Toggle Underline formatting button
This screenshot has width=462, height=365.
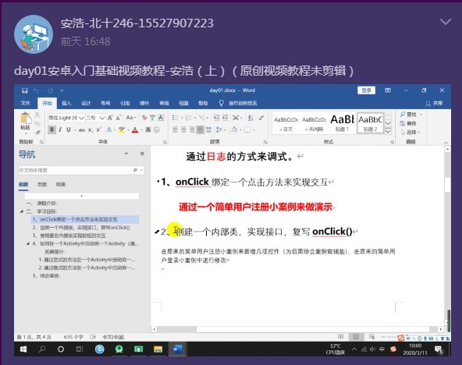pos(69,129)
